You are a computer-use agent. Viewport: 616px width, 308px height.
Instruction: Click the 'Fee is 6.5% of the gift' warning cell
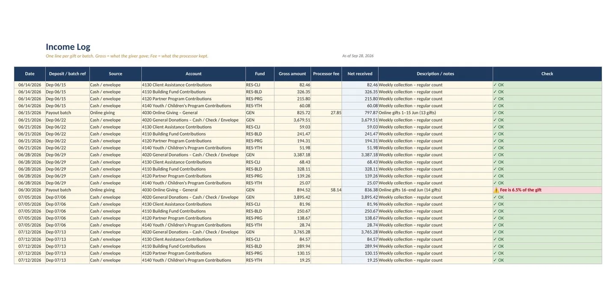[547, 190]
